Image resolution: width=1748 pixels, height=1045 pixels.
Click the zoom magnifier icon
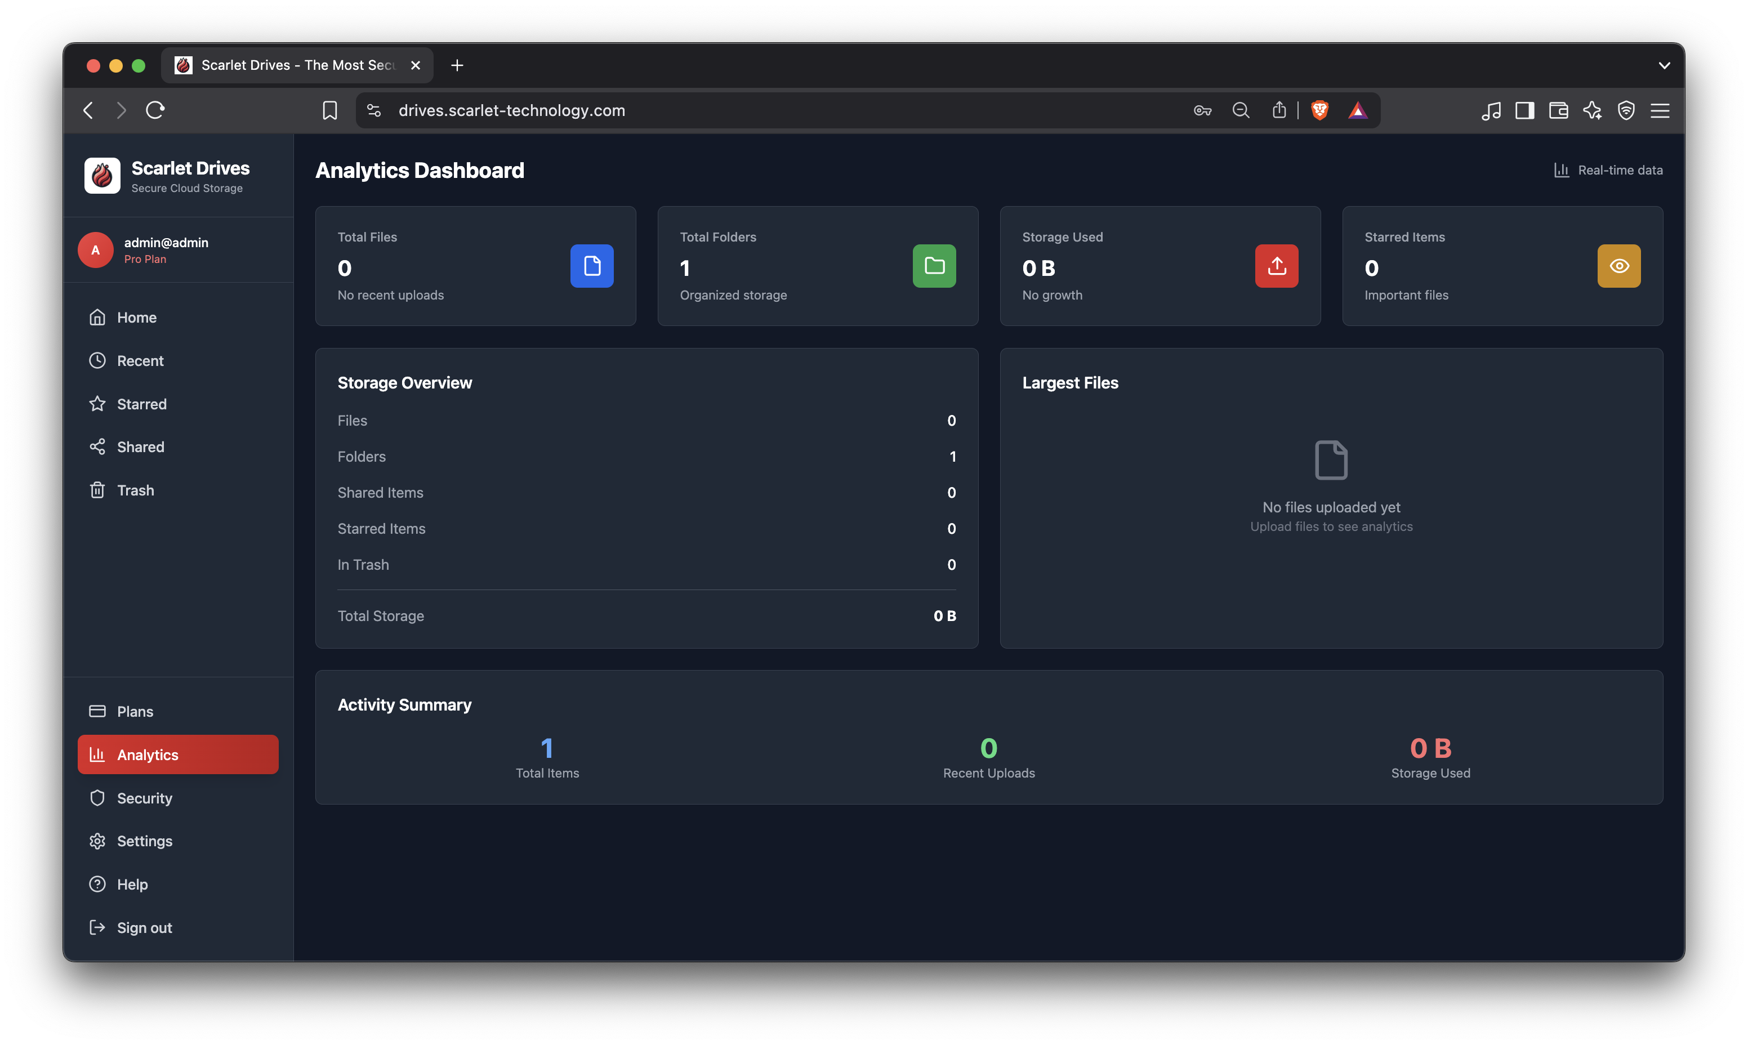click(1240, 110)
